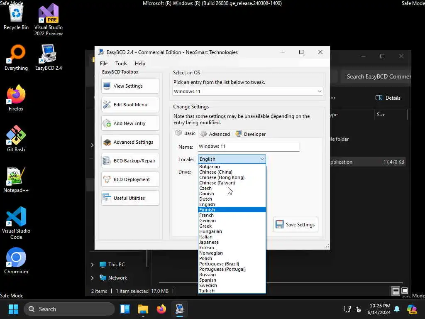Select Italian in the locale list
This screenshot has height=319, width=425.
pyautogui.click(x=232, y=237)
